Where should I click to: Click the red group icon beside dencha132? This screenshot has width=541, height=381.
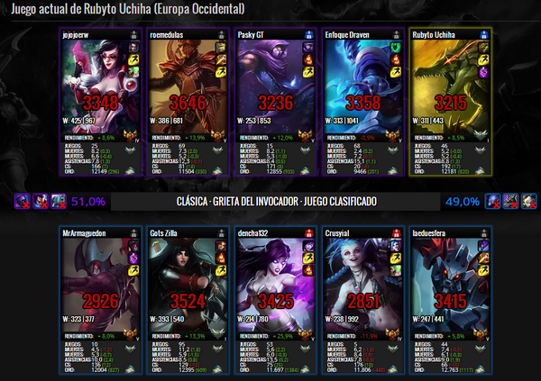[308, 233]
